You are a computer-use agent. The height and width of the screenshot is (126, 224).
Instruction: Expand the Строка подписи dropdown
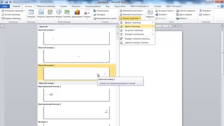196,11
